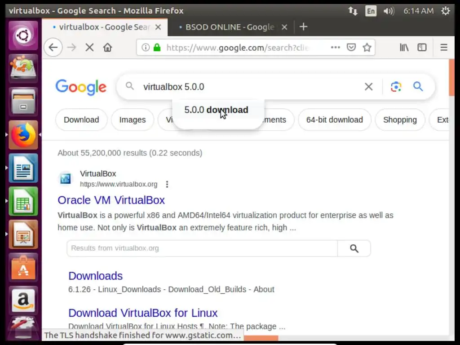The width and height of the screenshot is (460, 345).
Task: Open Amazon from the launcher
Action: click(23, 301)
